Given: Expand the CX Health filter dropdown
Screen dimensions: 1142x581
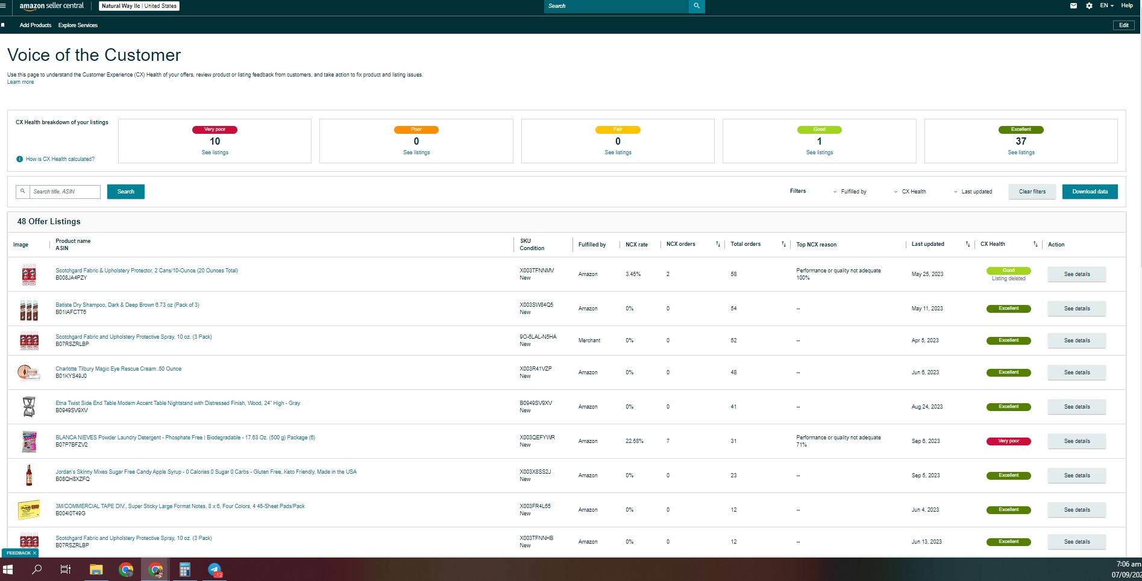Looking at the screenshot, I should [x=910, y=192].
